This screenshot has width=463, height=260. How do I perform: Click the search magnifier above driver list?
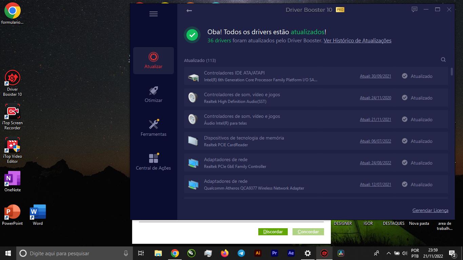(443, 60)
